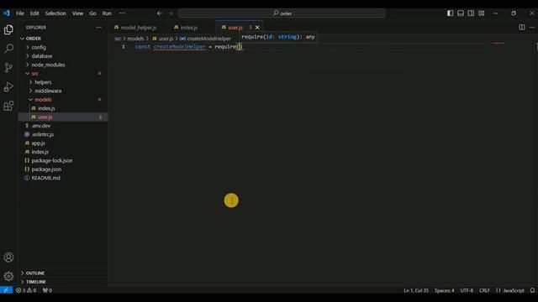Viewport: 538px width, 302px height.
Task: Go back with the left arrow
Action: [160, 13]
